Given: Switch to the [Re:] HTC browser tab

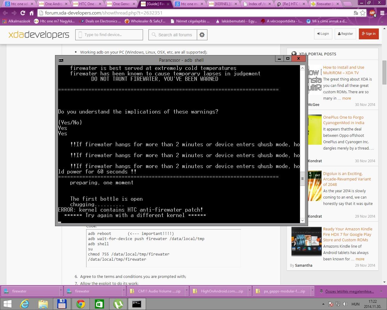Looking at the screenshot, I should click(x=291, y=4).
